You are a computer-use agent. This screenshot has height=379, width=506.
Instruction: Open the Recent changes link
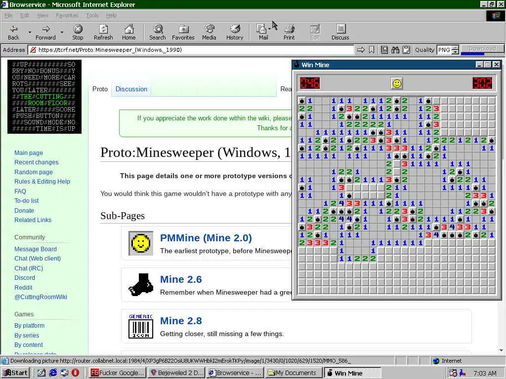pos(36,162)
